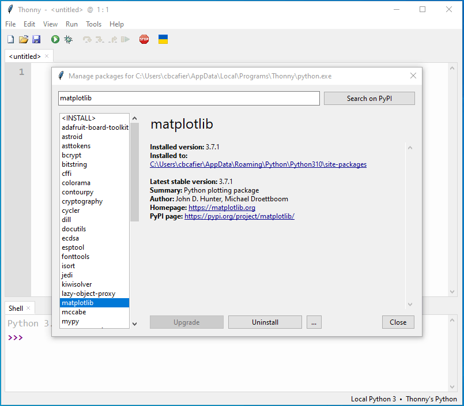
Task: Click the package name search field
Action: (189, 98)
